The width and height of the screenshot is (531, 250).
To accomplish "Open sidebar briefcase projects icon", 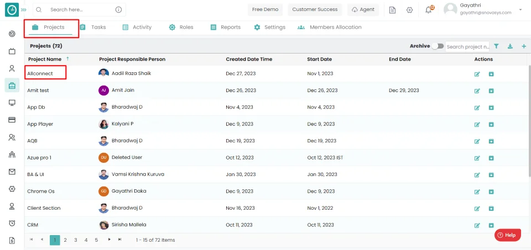I will (x=12, y=86).
